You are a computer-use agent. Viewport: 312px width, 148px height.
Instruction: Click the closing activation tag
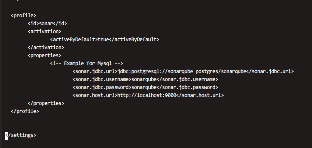[x=46, y=47]
